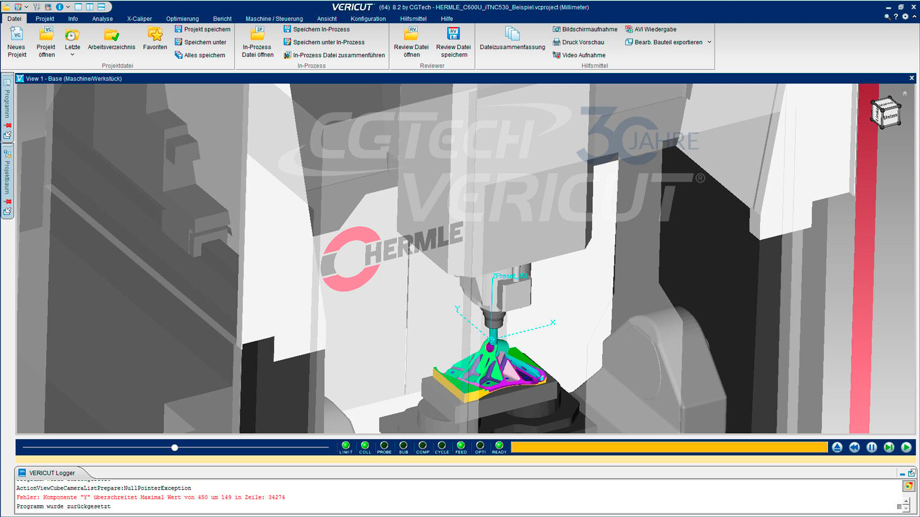The width and height of the screenshot is (920, 517).
Task: Open In-Prozess Datei öffnen
Action: click(258, 42)
